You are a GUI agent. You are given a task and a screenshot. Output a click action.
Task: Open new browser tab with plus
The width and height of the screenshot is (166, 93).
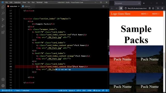click(x=144, y=3)
